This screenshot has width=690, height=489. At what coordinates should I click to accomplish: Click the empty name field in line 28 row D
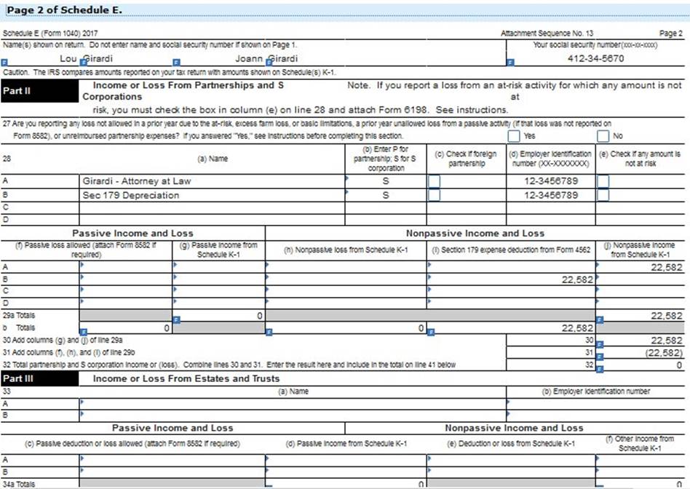pos(212,220)
